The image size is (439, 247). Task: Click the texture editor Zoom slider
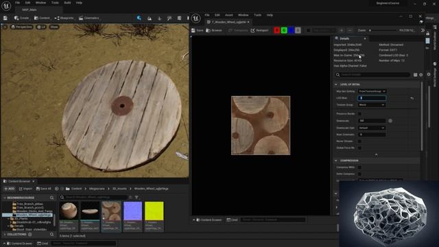(383, 30)
